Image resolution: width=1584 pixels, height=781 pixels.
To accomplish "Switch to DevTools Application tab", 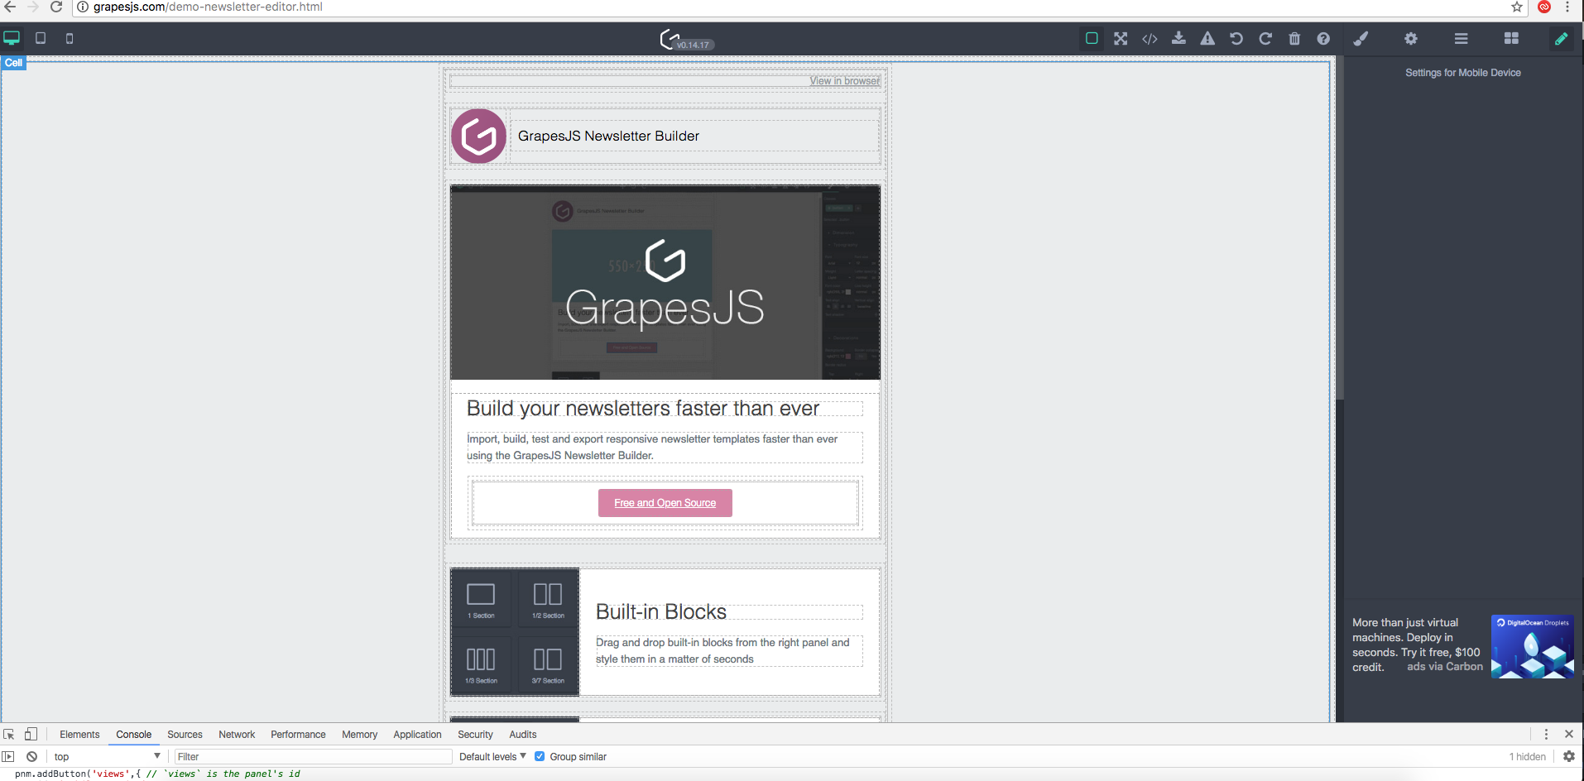I will pyautogui.click(x=417, y=735).
